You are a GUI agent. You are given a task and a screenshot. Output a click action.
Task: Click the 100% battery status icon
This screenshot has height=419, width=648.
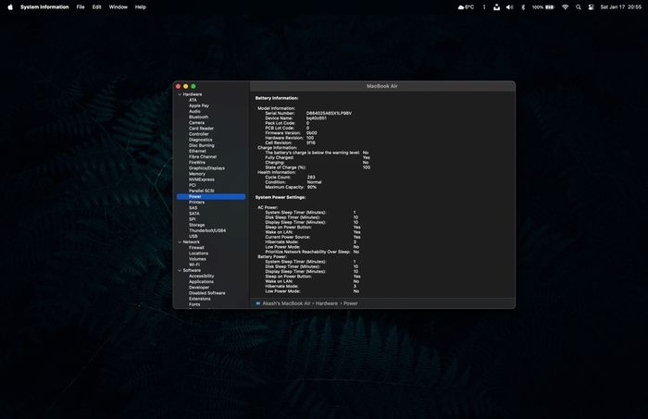[x=543, y=7]
